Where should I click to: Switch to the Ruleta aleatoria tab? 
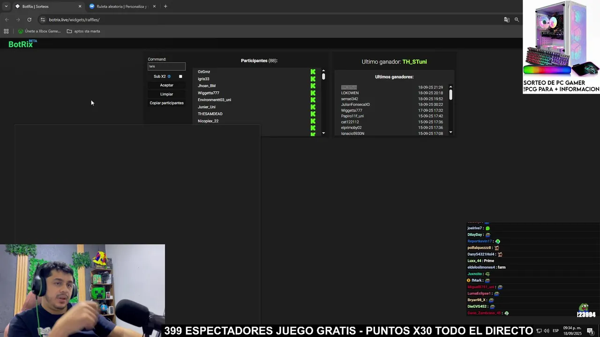tap(122, 7)
